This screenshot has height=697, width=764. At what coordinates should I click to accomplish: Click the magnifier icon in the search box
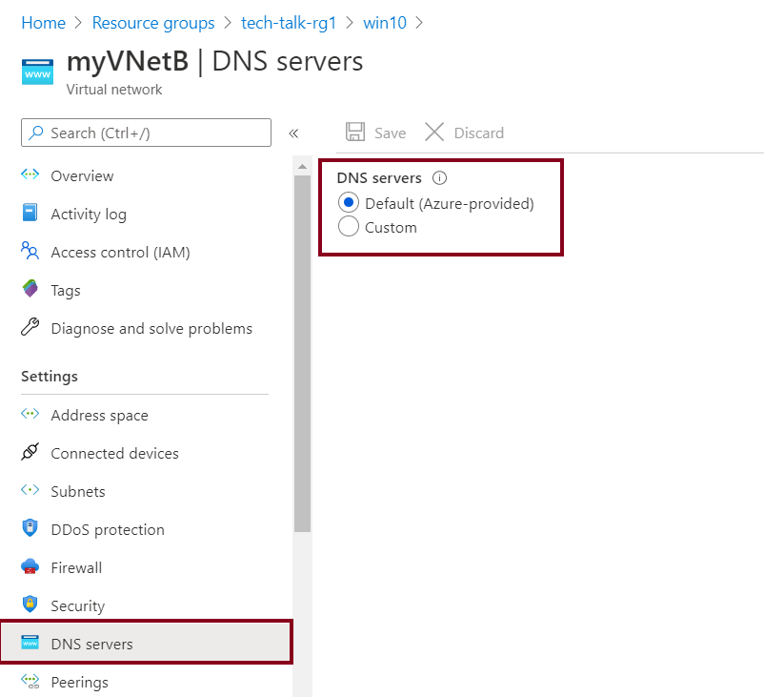(x=35, y=133)
